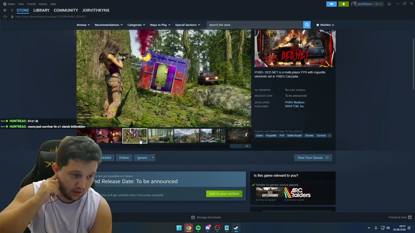Screen dimensions: 415x233
Task: Open the PUBG Battlegrounds similar game tile
Action: click(270, 193)
